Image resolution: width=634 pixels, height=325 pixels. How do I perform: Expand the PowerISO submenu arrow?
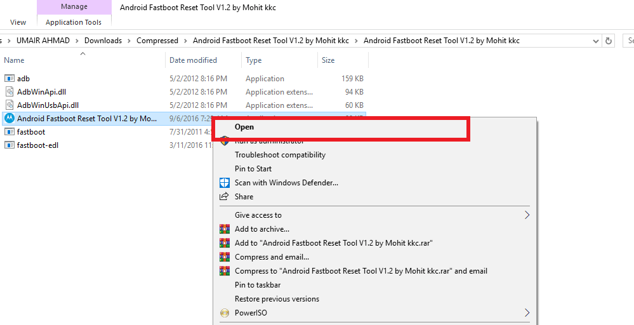click(x=527, y=313)
